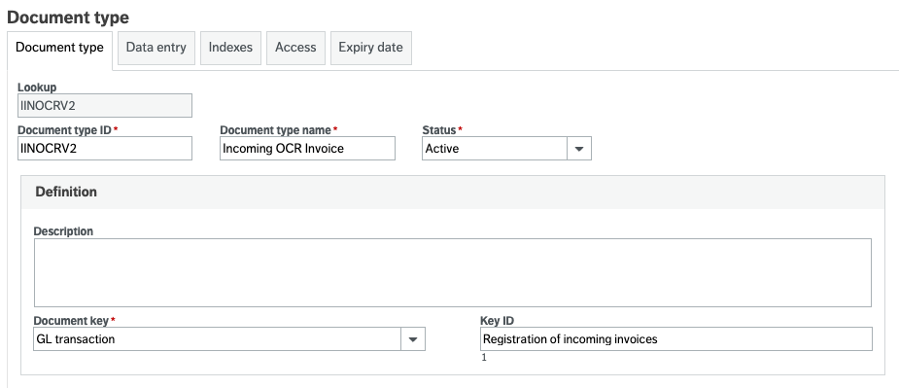Select the Access tab
The image size is (899, 388).
(295, 48)
